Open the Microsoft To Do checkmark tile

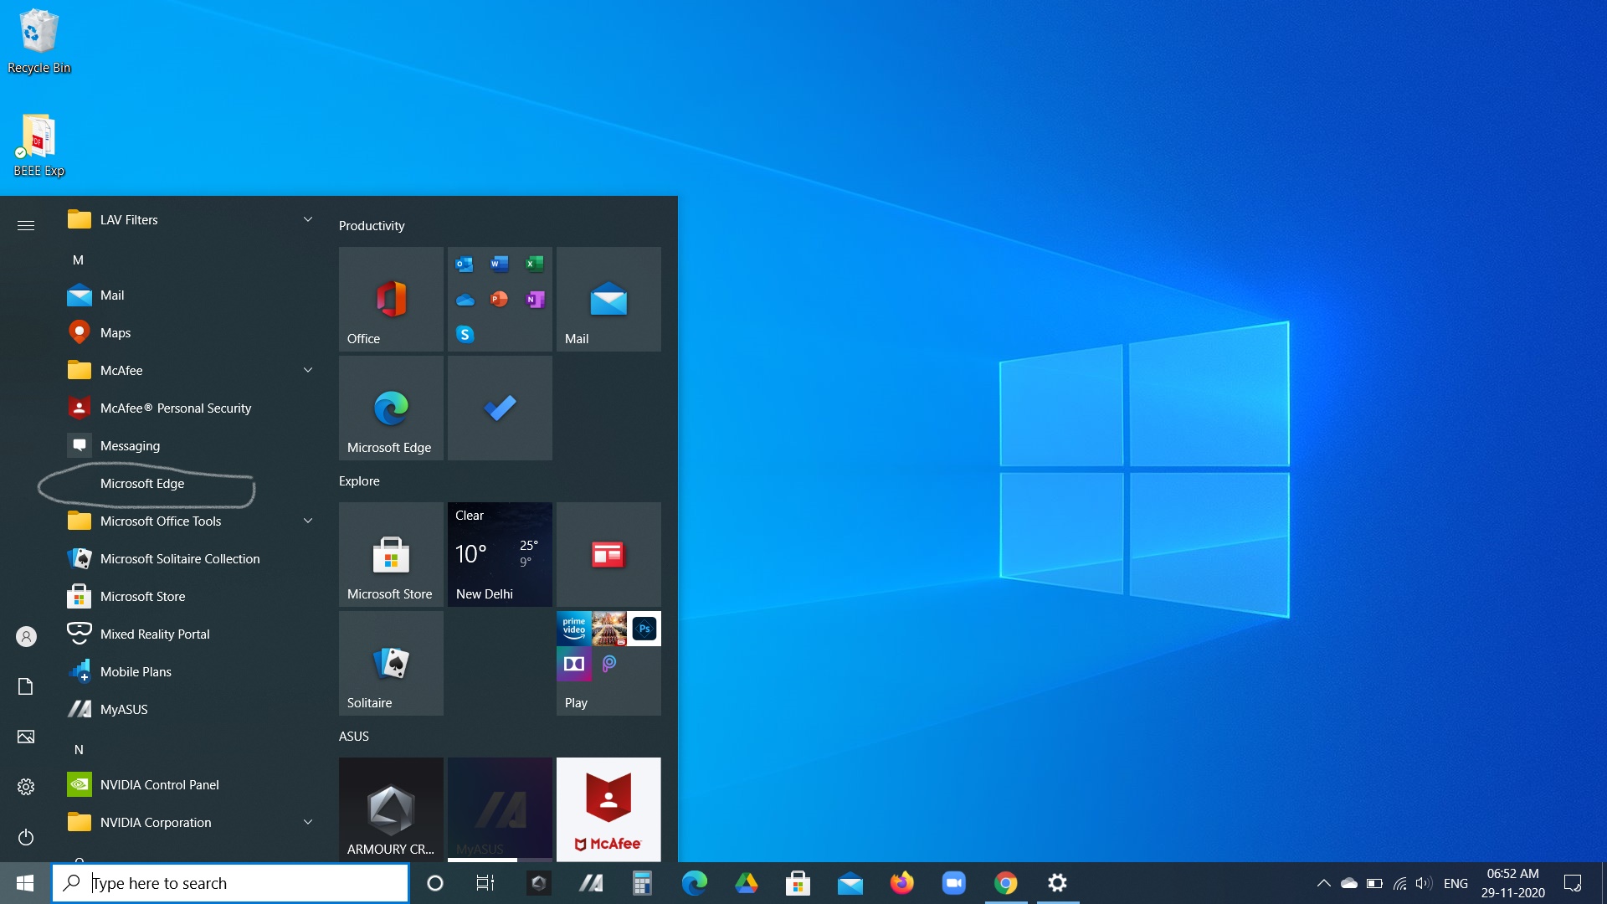(500, 408)
